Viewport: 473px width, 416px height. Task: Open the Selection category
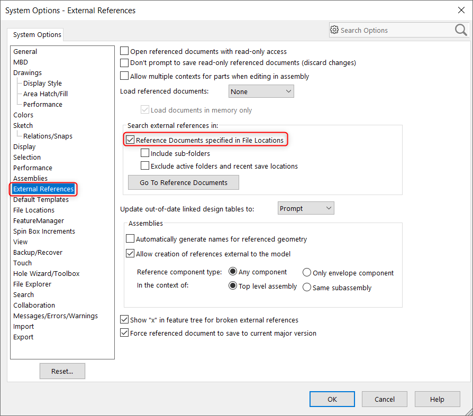coord(27,158)
